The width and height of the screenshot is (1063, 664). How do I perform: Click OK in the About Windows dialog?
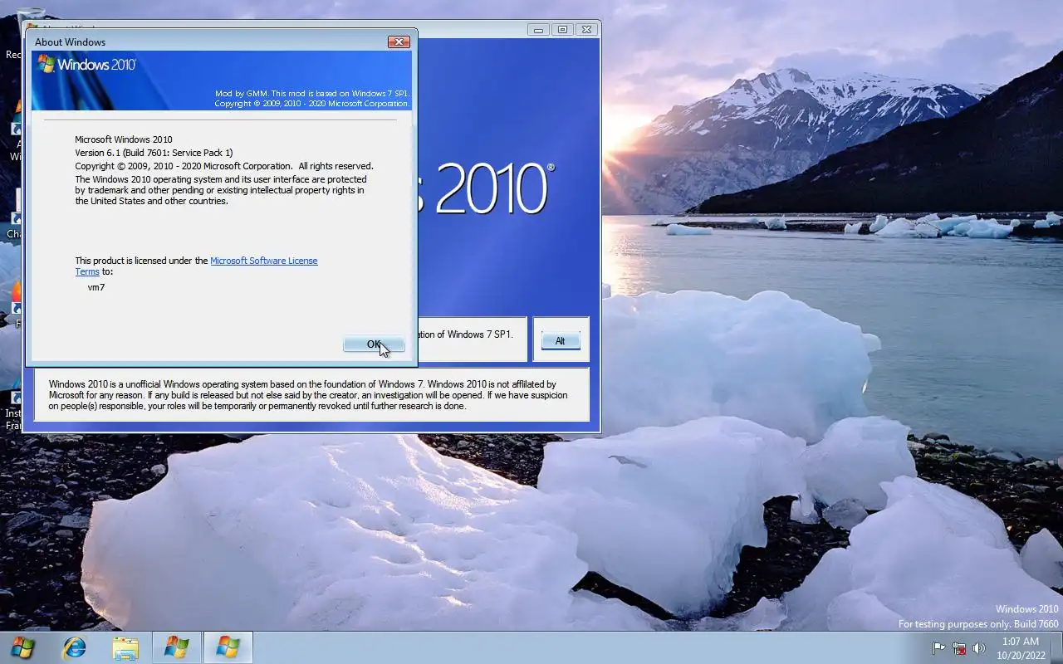click(x=374, y=344)
